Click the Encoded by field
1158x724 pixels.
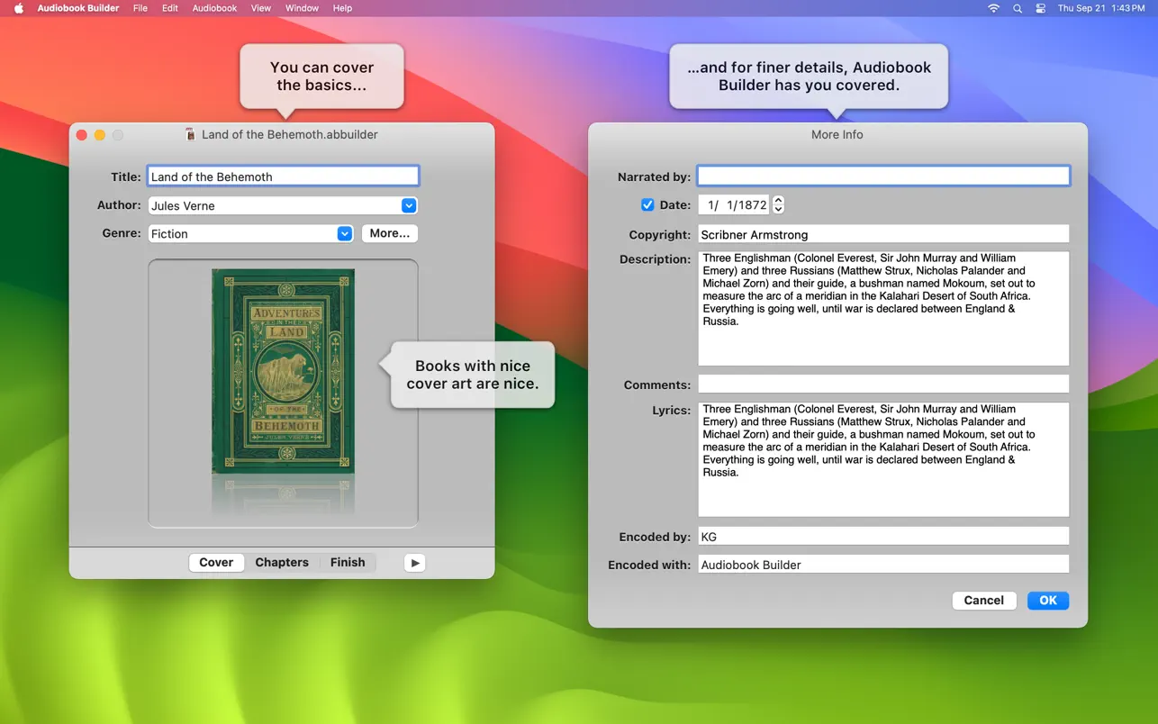point(883,537)
